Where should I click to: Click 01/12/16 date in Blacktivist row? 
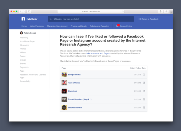tap(137, 91)
